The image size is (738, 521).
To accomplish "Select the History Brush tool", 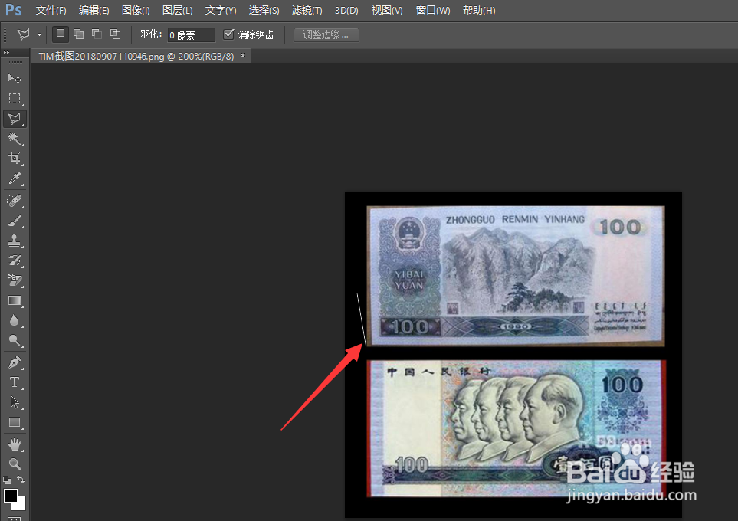I will click(14, 260).
